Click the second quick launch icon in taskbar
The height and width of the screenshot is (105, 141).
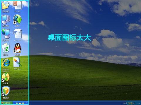tap(20, 104)
